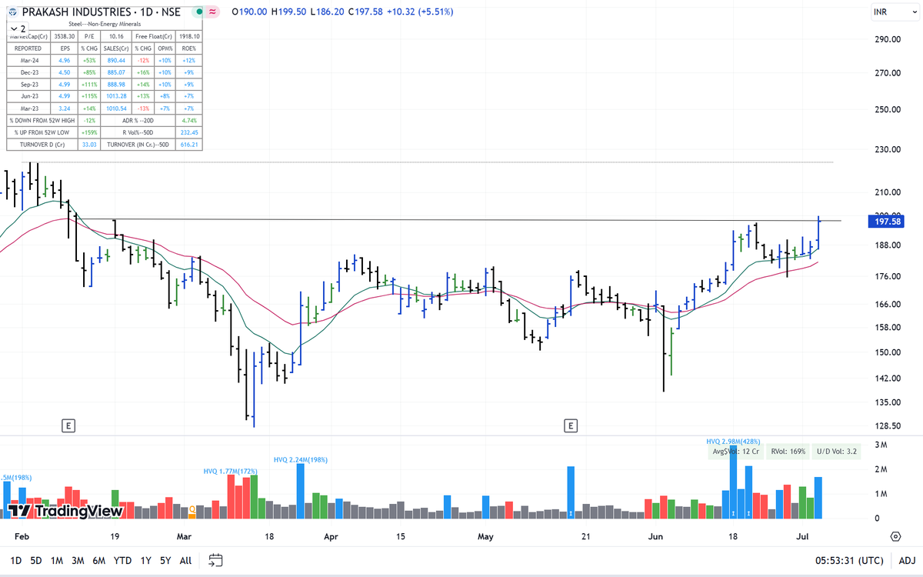Select the 5D date range
923x577 pixels.
coord(36,561)
